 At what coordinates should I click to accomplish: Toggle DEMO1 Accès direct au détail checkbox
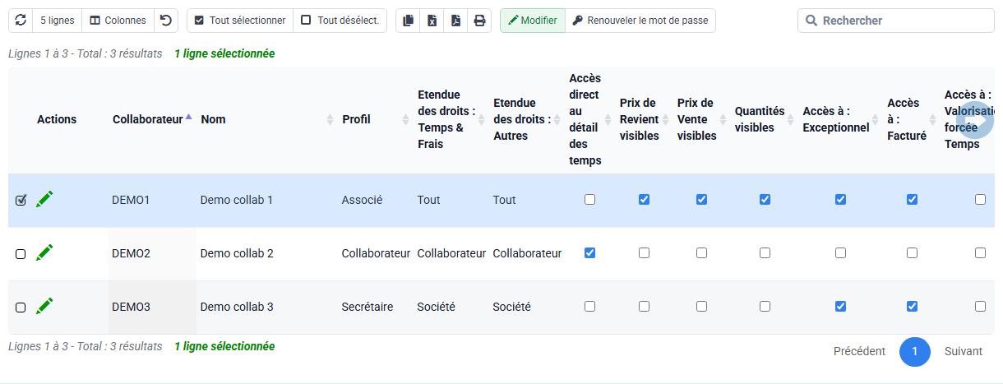pos(589,199)
